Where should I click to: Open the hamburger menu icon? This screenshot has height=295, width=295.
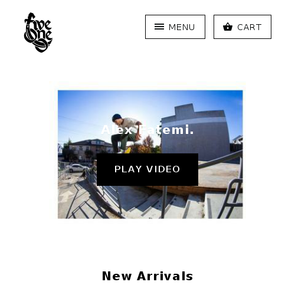159,27
